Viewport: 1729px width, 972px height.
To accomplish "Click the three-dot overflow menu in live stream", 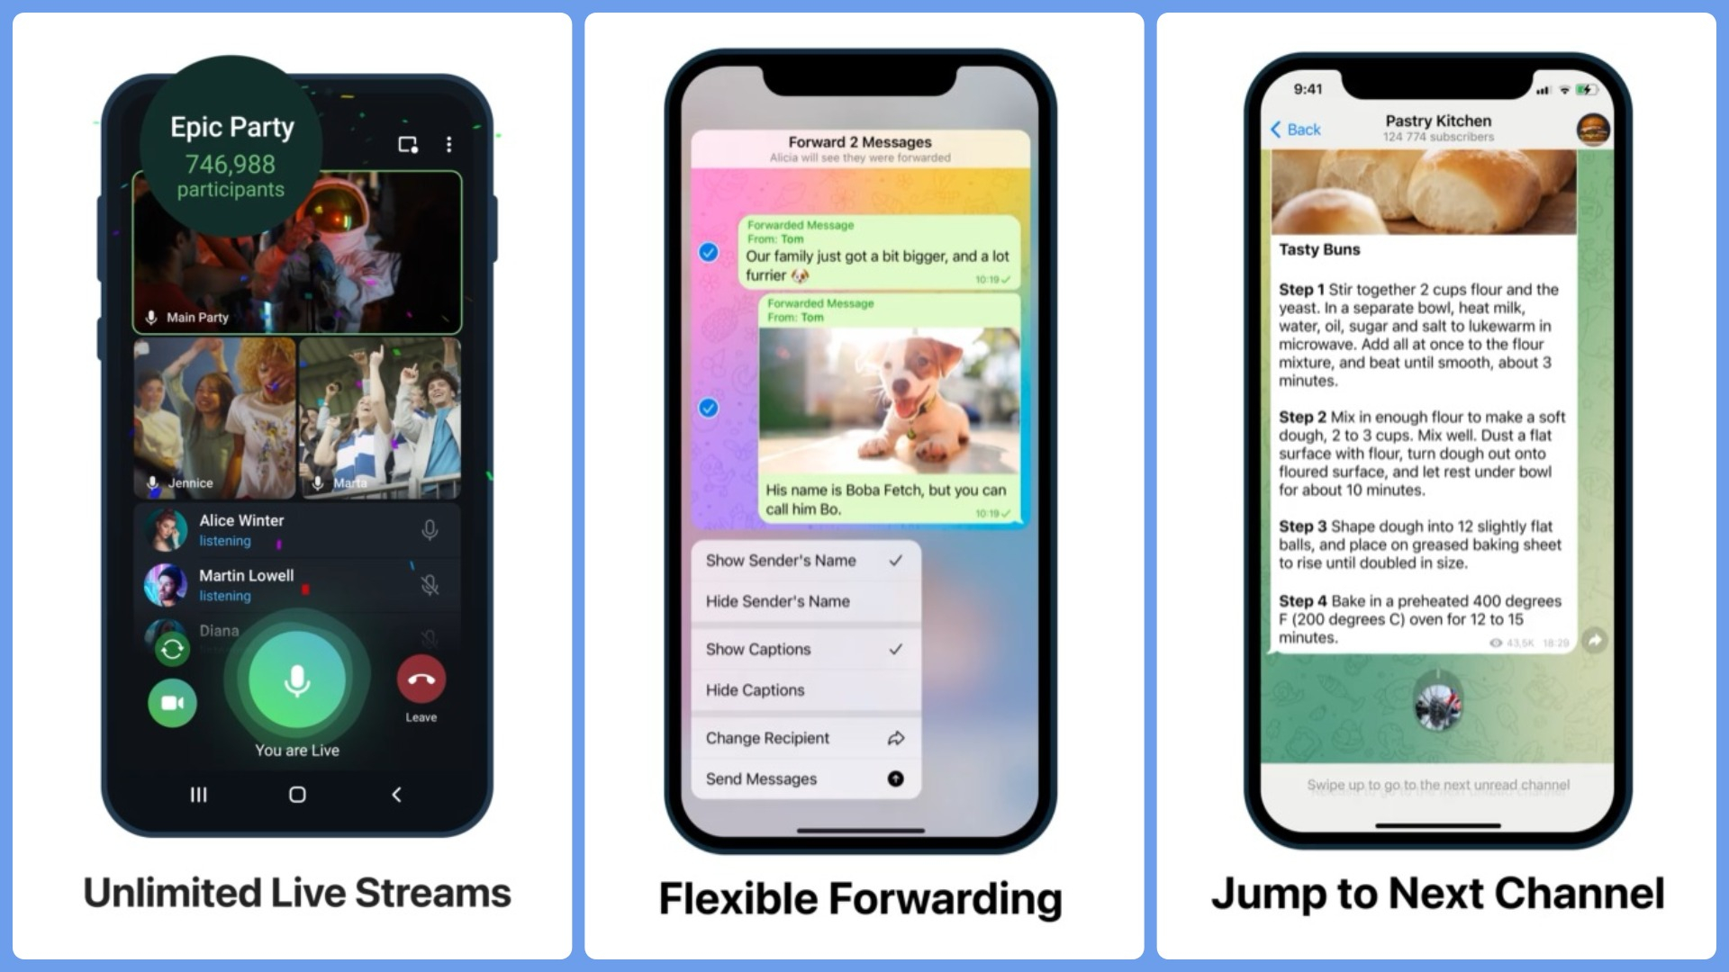I will (448, 144).
